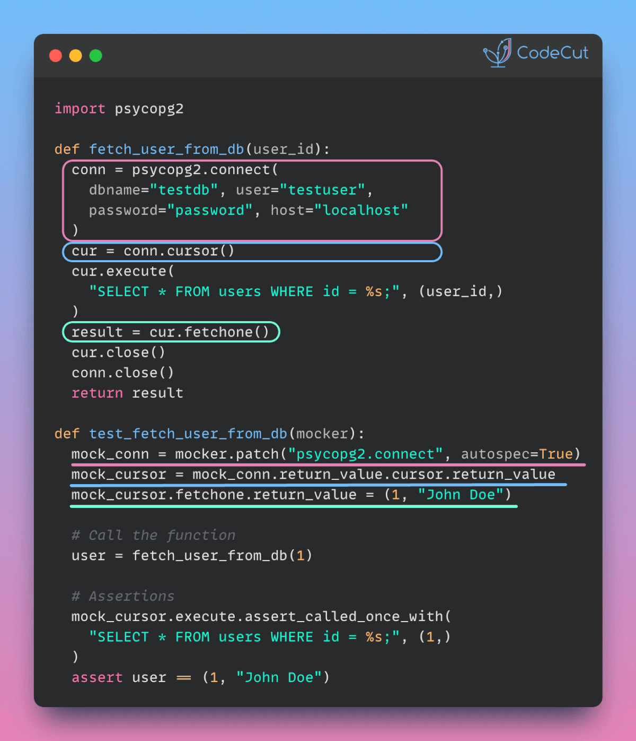Click the yellow minimize traffic light

pyautogui.click(x=75, y=55)
